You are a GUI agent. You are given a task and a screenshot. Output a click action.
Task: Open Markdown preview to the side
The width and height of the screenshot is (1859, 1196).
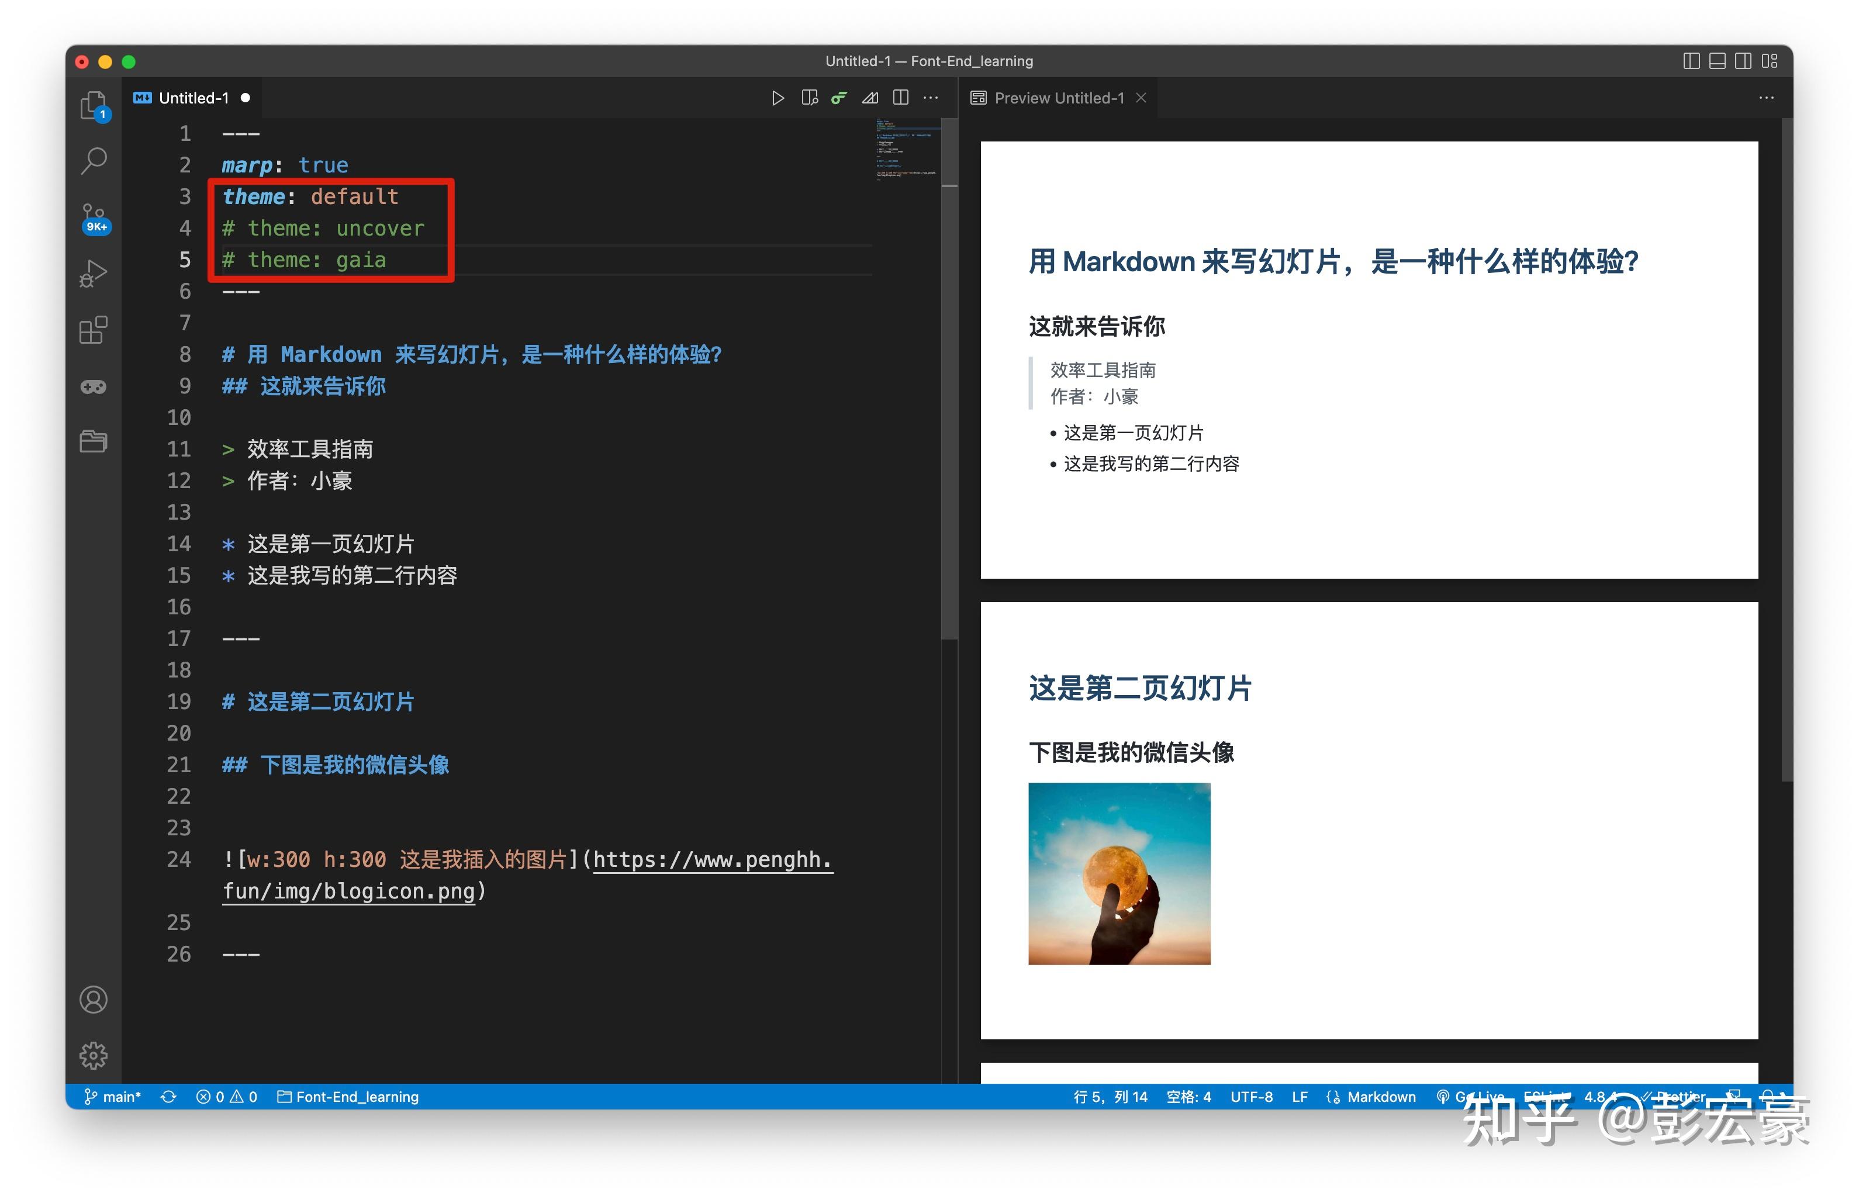pos(810,98)
